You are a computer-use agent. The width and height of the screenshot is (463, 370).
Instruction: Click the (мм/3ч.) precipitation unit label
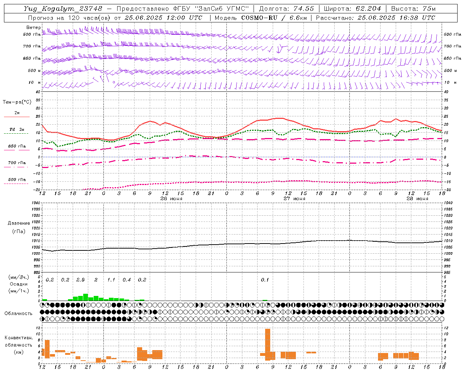point(18,277)
